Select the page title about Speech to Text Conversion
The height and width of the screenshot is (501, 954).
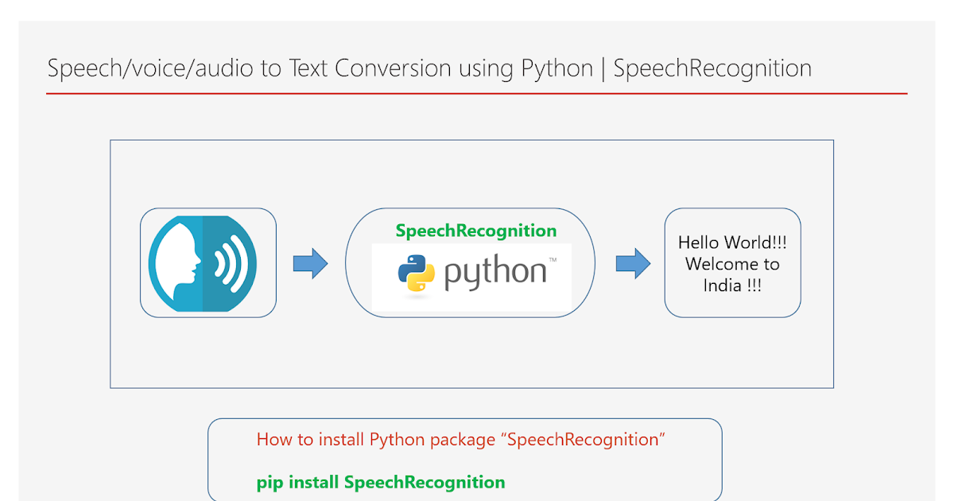click(429, 69)
